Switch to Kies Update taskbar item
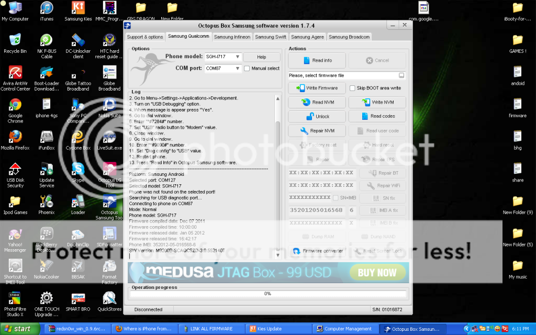 pos(279,329)
